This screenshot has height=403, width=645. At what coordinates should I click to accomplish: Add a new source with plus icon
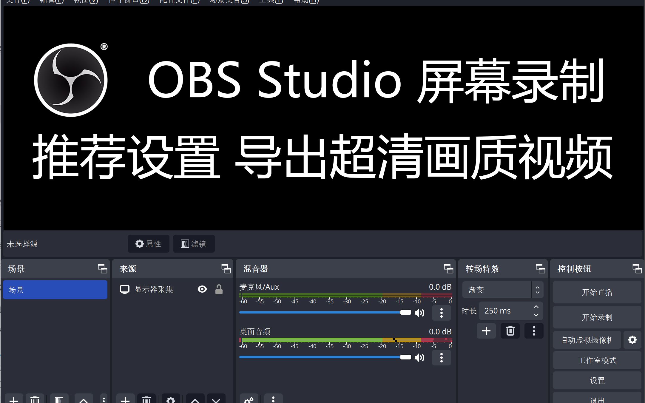pos(125,399)
